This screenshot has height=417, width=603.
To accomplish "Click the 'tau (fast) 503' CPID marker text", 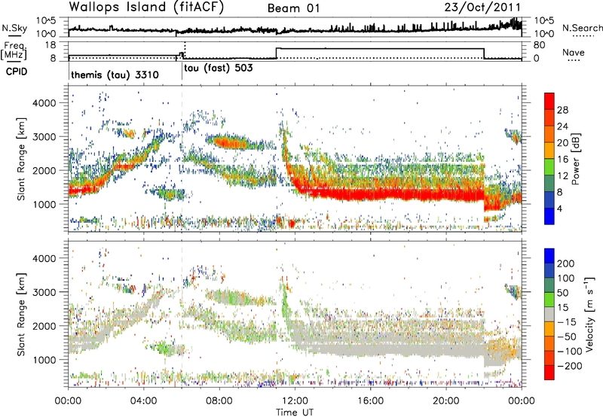I will 219,68.
